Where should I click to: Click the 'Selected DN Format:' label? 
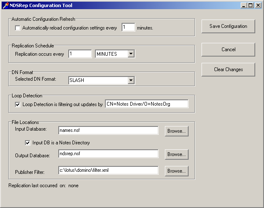pyautogui.click(x=35, y=79)
